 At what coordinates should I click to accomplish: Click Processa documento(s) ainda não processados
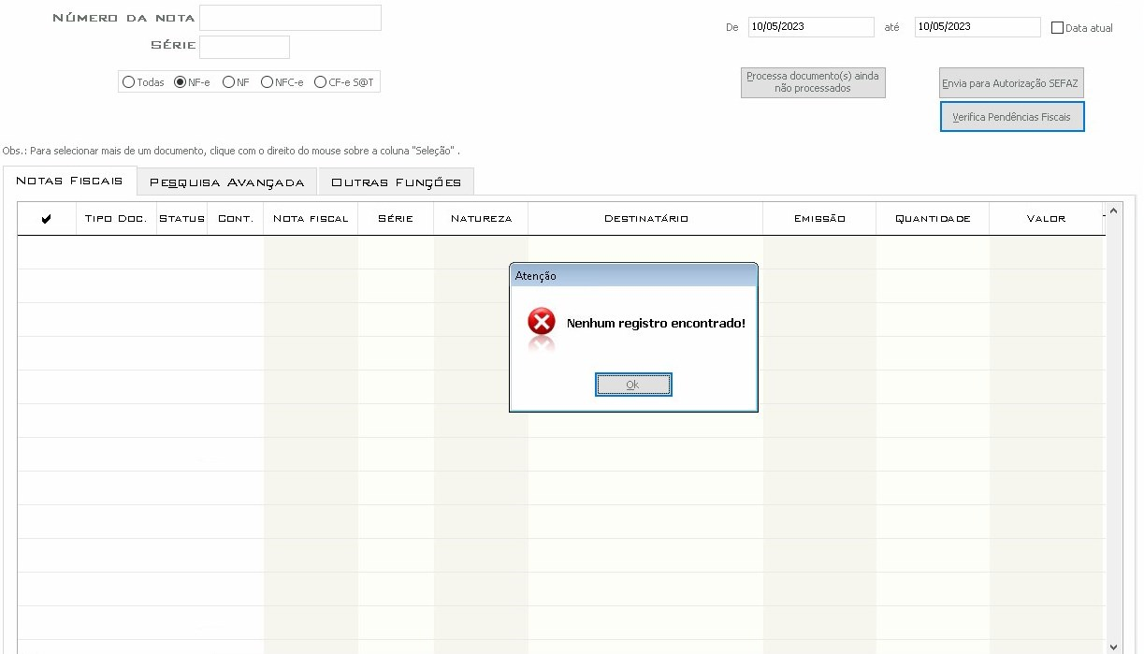pos(813,82)
